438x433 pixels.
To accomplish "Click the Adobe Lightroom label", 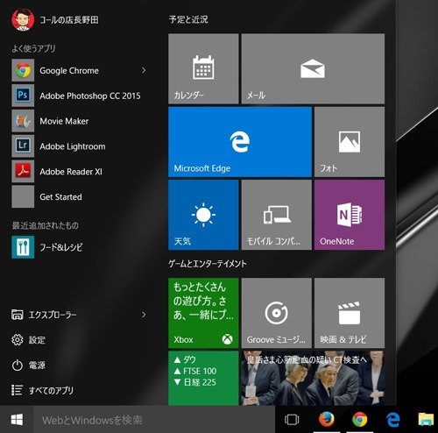I will click(73, 146).
